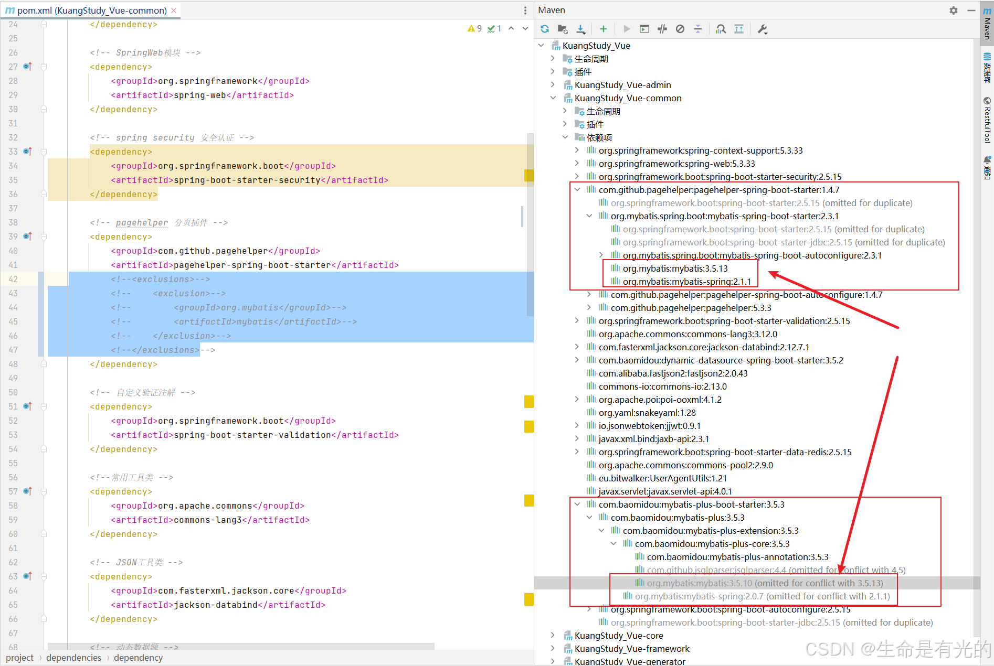Expand KuangStudy_Vue-admin module
This screenshot has height=666, width=994.
pyautogui.click(x=553, y=85)
